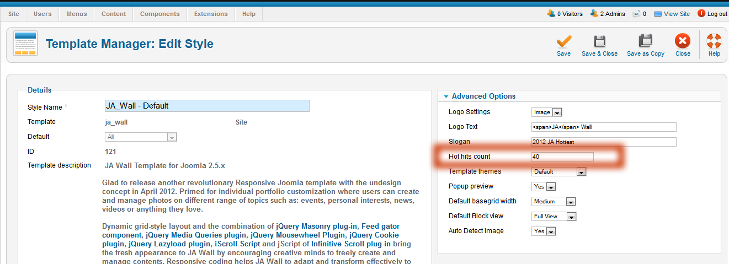
Task: Open the Components menu
Action: [x=159, y=14]
